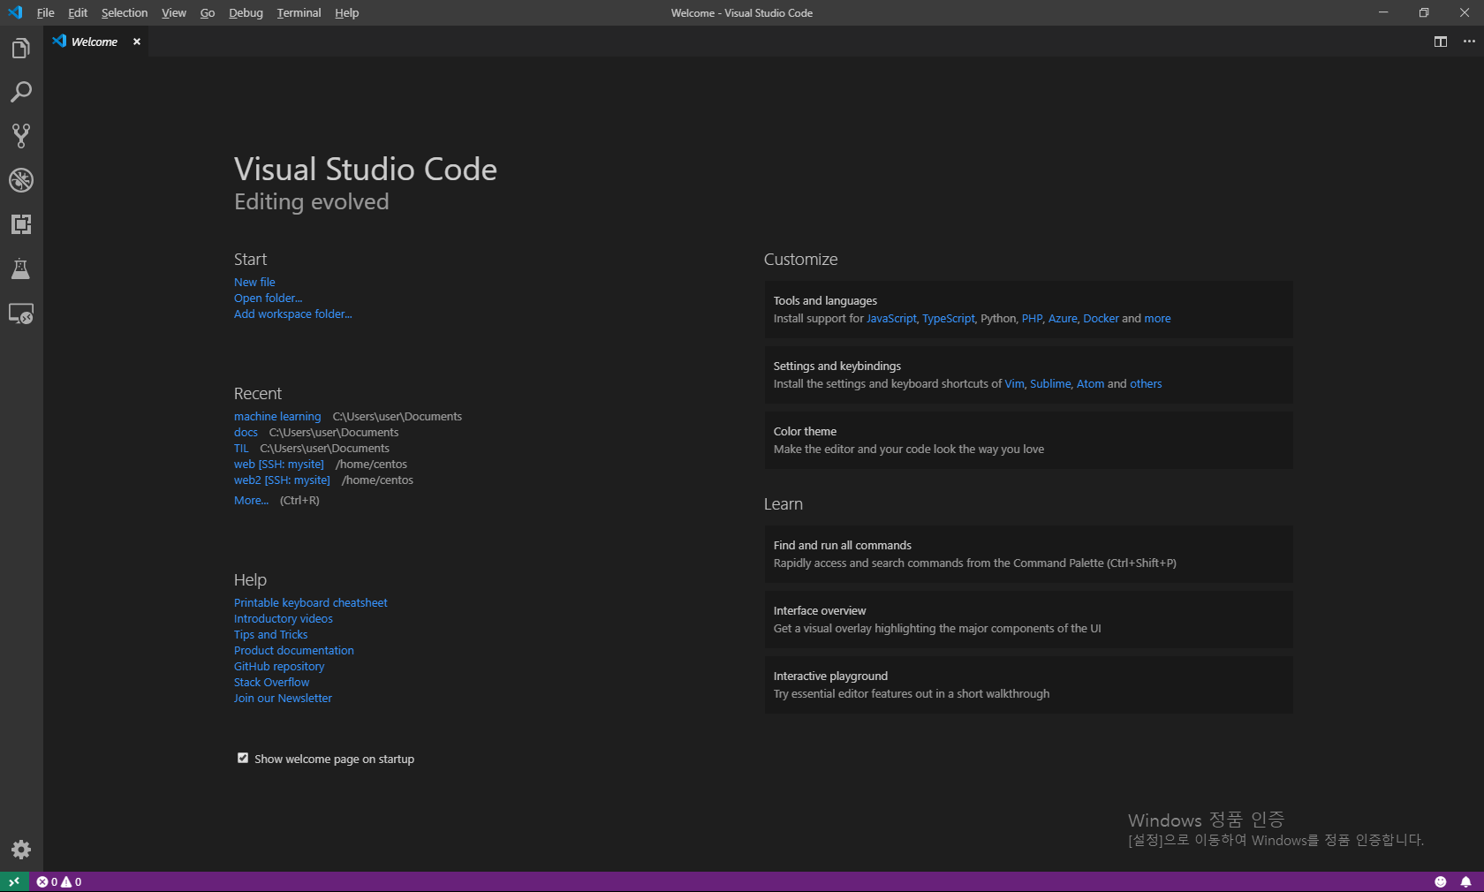Toggle Show welcome page on startup checkbox
1484x892 pixels.
coord(243,758)
